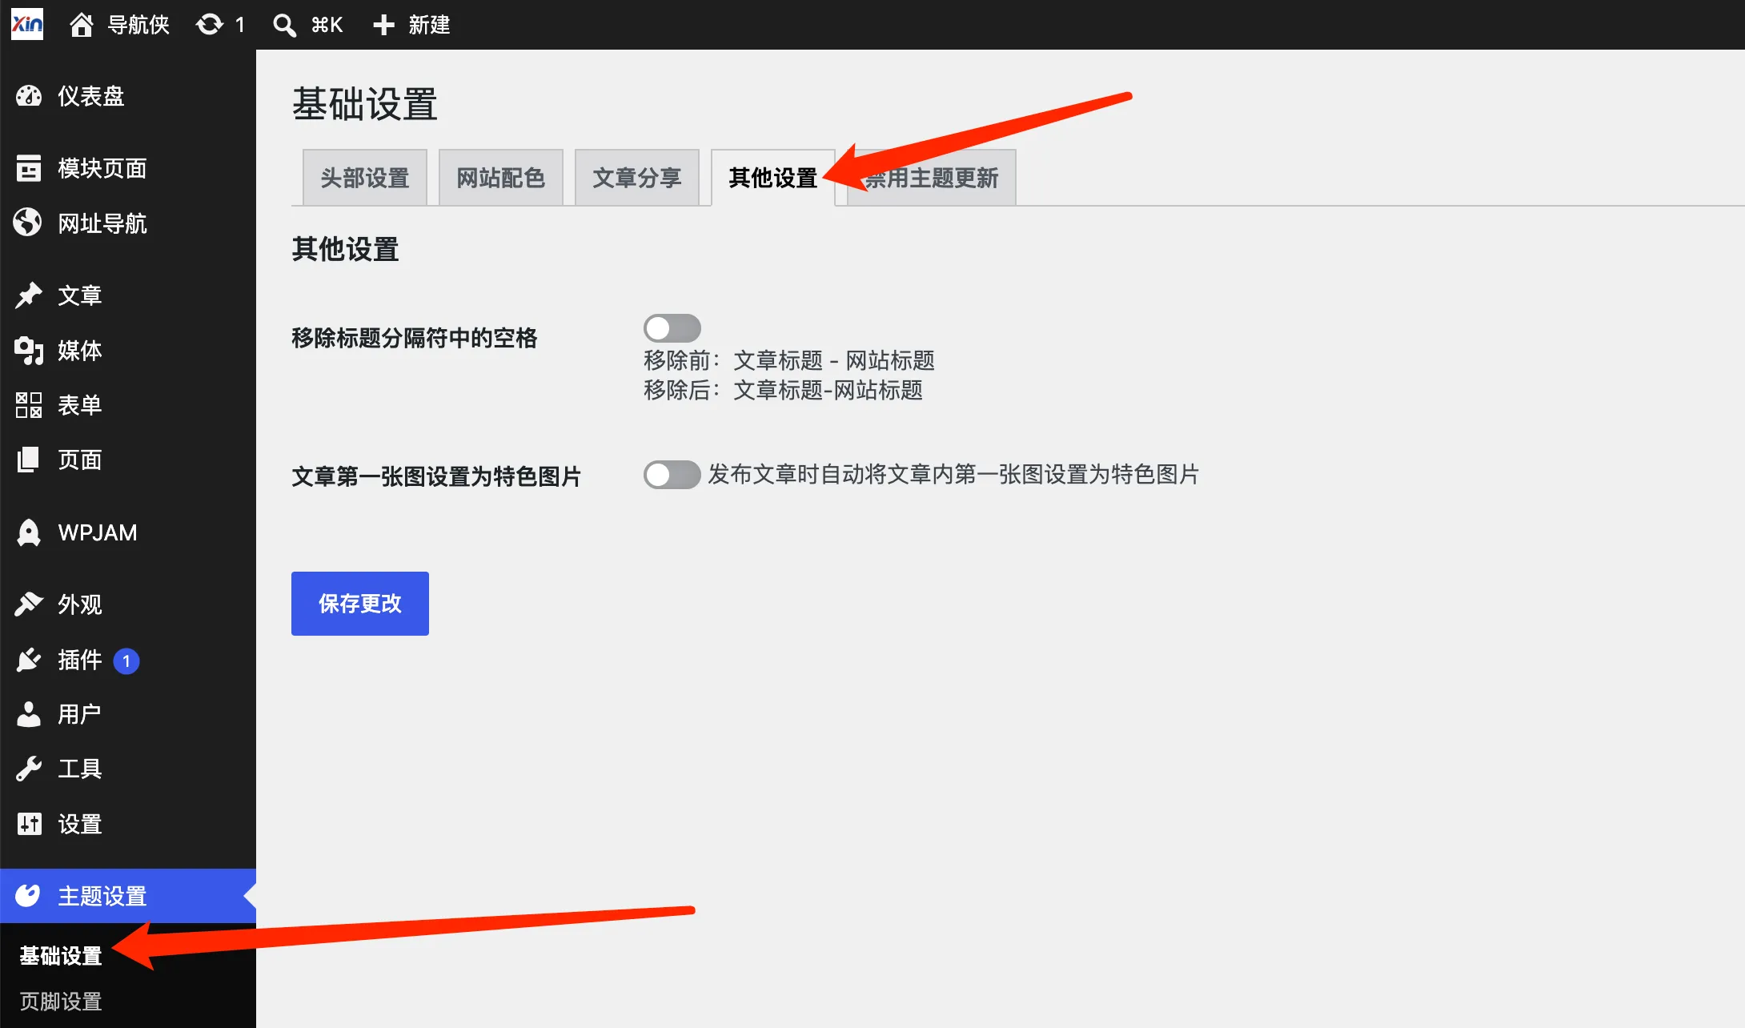The image size is (1745, 1028).
Task: Click the 工具 wrench icon
Action: click(29, 769)
